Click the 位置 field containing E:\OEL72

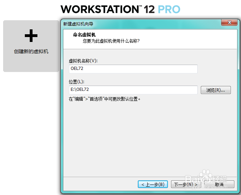coord(133,90)
